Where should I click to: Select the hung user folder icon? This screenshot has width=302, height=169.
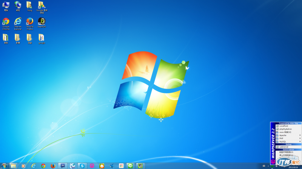(29, 6)
